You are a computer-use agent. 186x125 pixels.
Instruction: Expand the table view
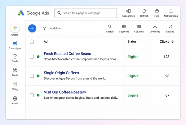pos(170,29)
